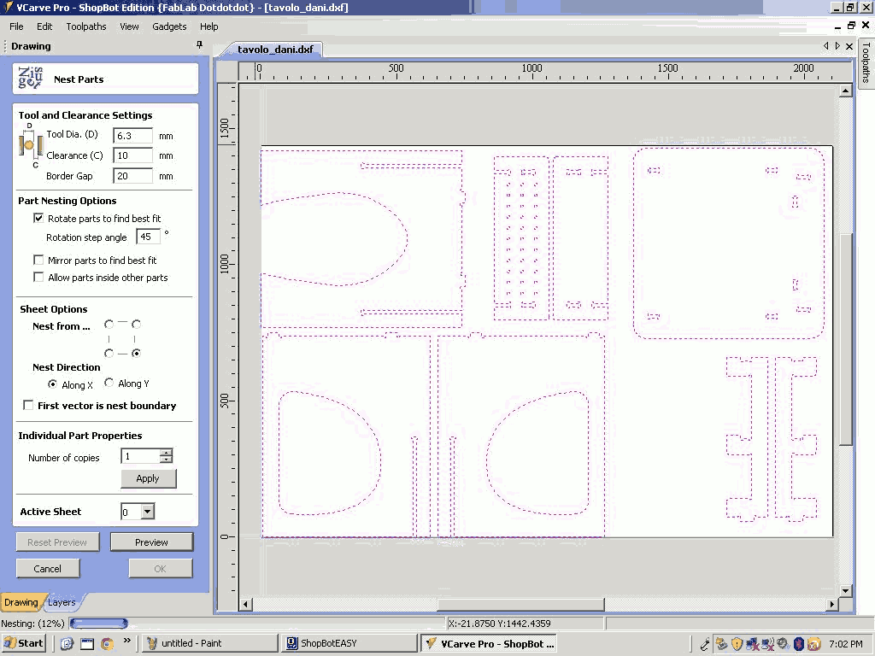Click the 7:02 PM system clock

[x=846, y=644]
